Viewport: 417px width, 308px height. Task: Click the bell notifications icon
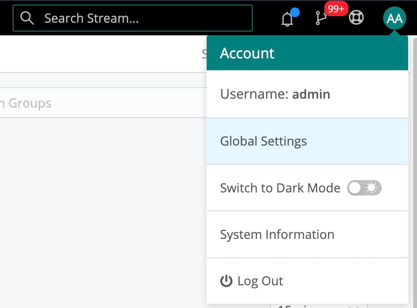click(287, 19)
